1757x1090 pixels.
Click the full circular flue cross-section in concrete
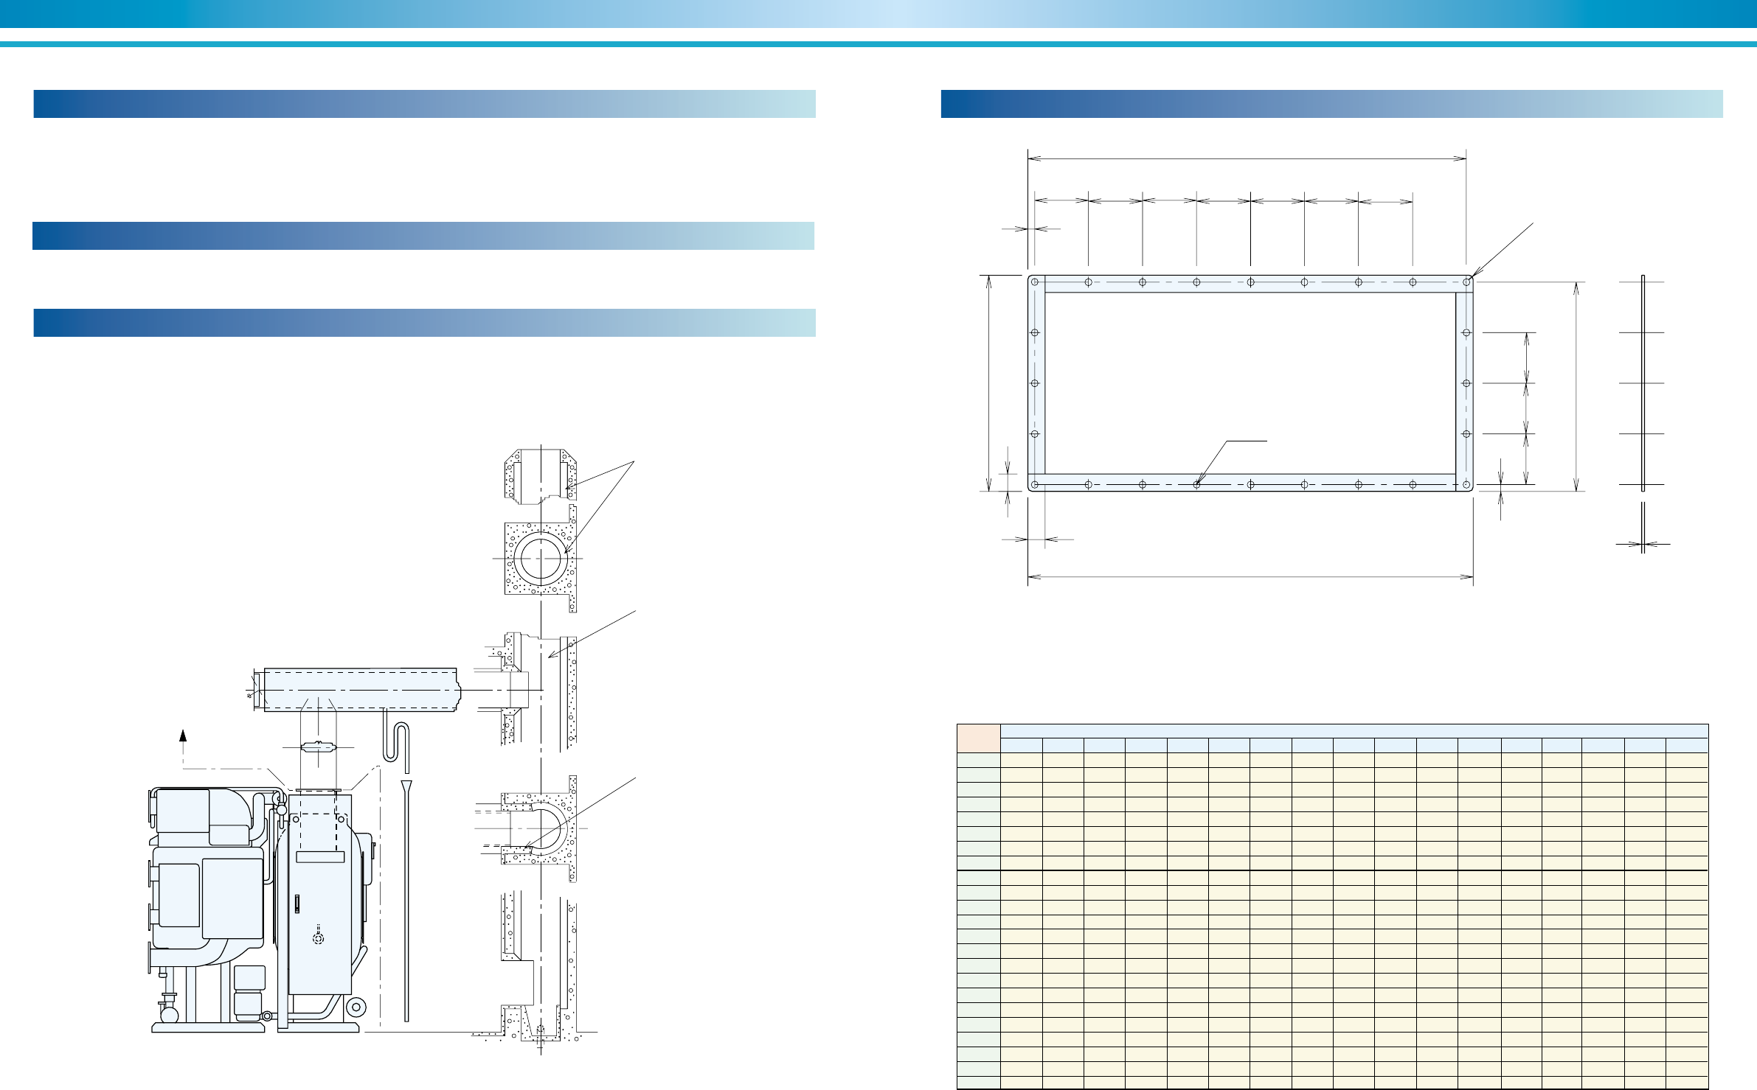click(x=541, y=558)
